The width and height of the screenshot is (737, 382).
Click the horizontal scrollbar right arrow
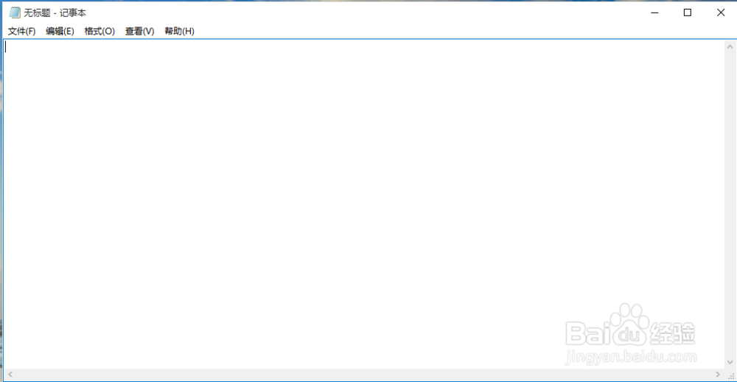click(718, 374)
